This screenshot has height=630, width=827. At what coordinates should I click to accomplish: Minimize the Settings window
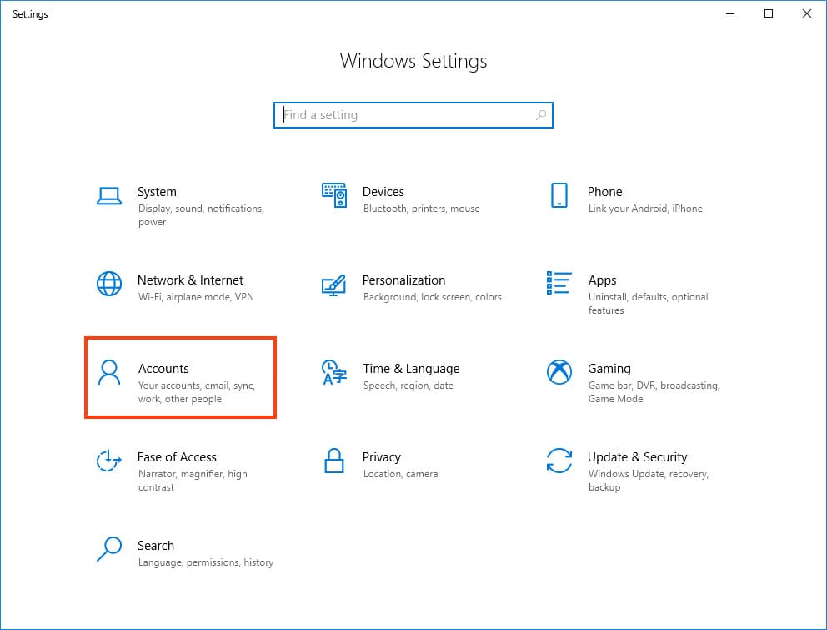point(730,13)
